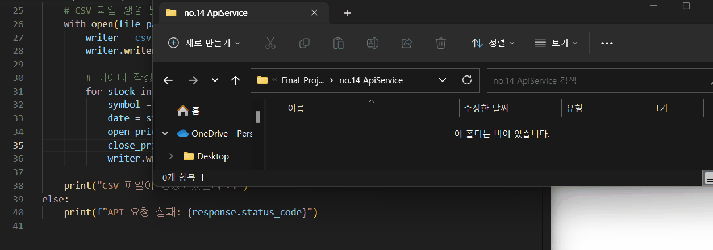Viewport: 713px width, 250px height.
Task: Open recent locations chevron dropdown
Action: point(215,80)
